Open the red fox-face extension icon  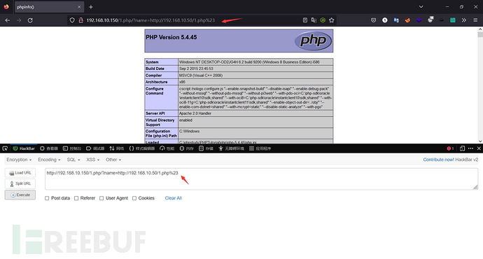[x=407, y=20]
